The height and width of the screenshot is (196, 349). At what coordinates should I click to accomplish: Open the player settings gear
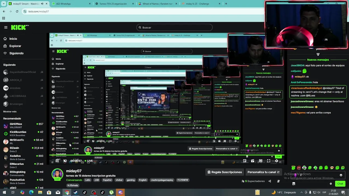276,161
